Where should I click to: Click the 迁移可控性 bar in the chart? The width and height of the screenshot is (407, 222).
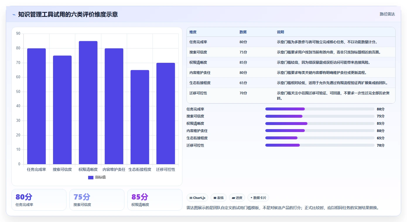coord(165,114)
